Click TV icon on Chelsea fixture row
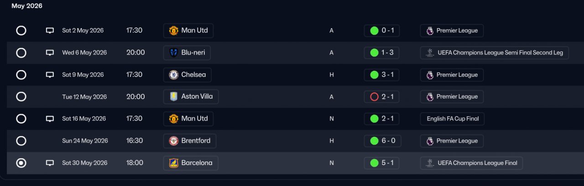Image resolution: width=584 pixels, height=186 pixels. point(50,75)
